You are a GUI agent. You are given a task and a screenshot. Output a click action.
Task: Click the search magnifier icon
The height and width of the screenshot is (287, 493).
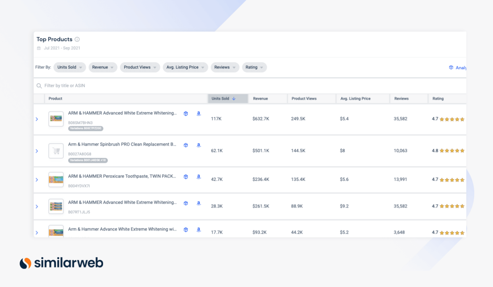pos(39,86)
